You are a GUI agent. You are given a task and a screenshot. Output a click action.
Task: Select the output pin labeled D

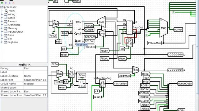point(175,55)
